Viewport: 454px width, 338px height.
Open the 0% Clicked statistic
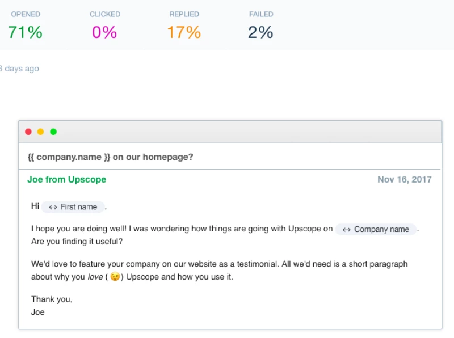tap(104, 32)
